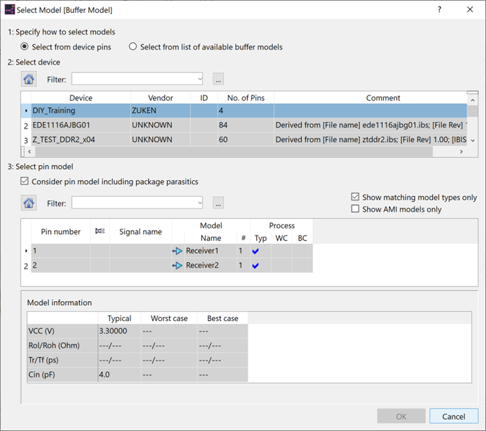Click the pin symbol column header icon
The height and width of the screenshot is (431, 486).
tap(100, 232)
